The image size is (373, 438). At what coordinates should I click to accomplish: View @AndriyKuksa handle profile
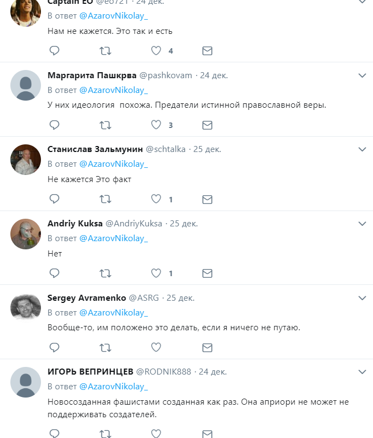coord(134,224)
